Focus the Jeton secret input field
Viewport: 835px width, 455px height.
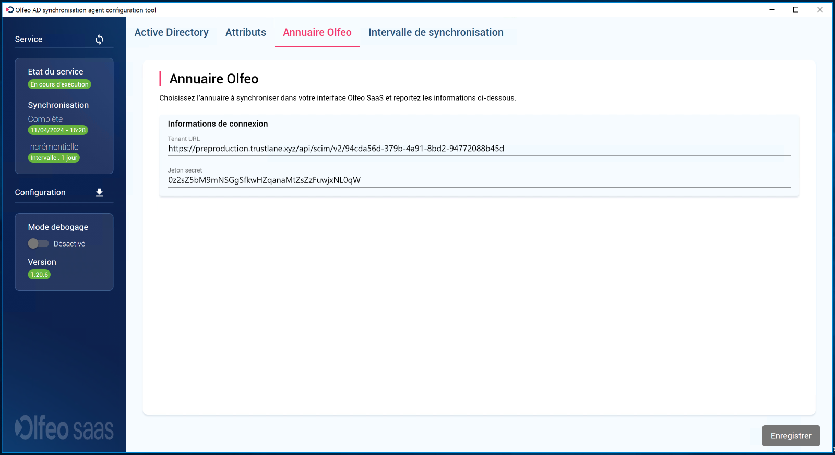479,180
